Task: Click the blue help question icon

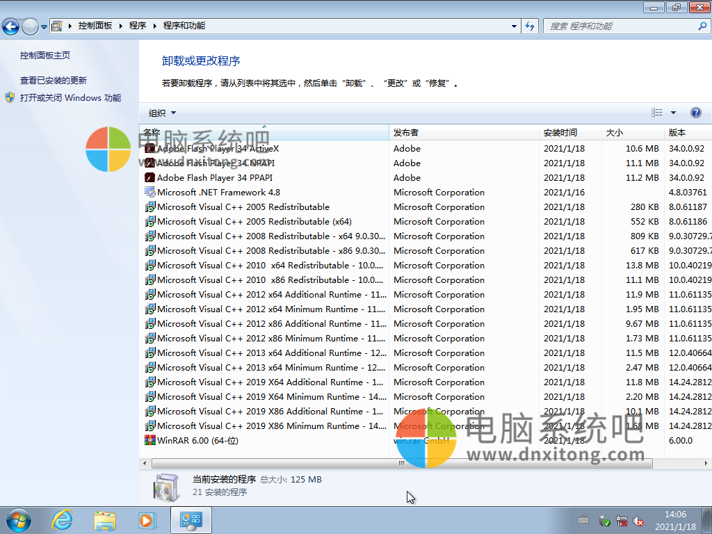Action: (x=695, y=113)
